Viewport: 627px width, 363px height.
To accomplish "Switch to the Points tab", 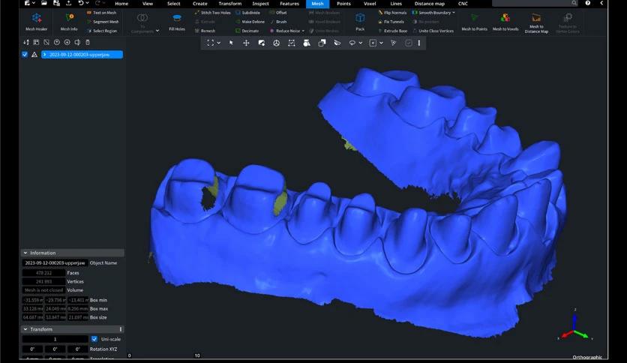I will [x=343, y=4].
